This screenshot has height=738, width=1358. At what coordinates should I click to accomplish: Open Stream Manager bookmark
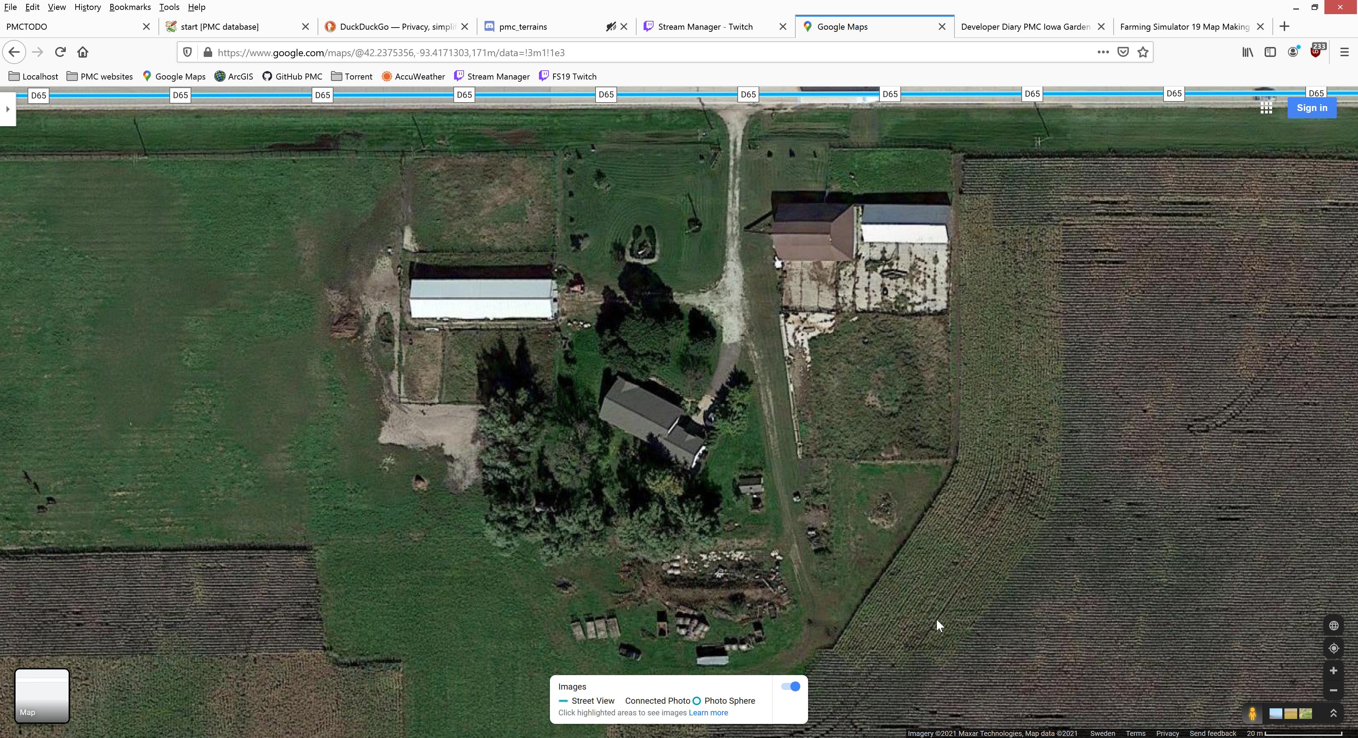[x=491, y=76]
